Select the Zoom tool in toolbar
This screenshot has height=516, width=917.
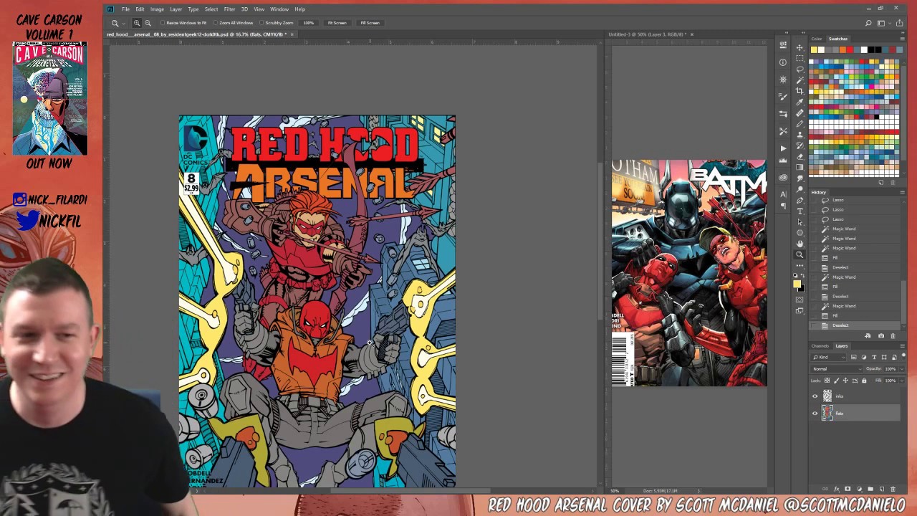pyautogui.click(x=800, y=254)
